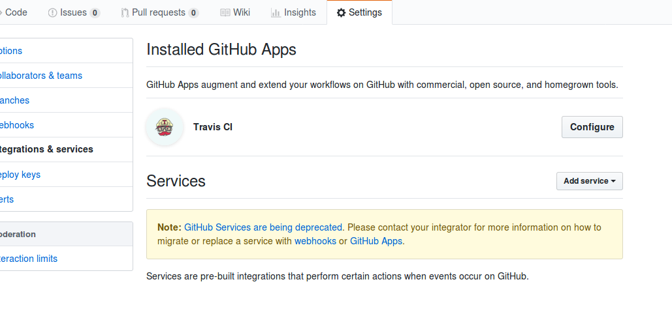Click the Pull requests count badge
Viewport: 672px width, 314px height.
tap(193, 13)
